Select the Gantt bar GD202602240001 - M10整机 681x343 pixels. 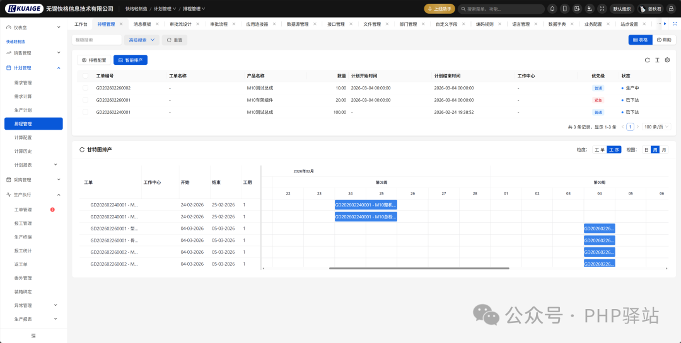point(366,205)
